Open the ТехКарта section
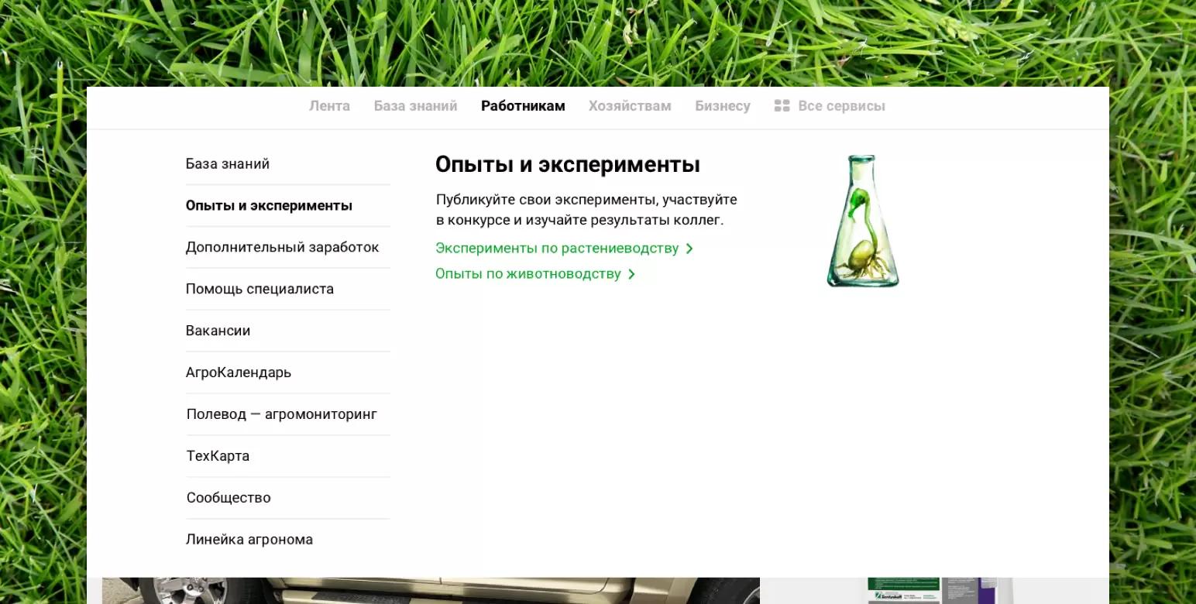The width and height of the screenshot is (1196, 604). [x=218, y=457]
